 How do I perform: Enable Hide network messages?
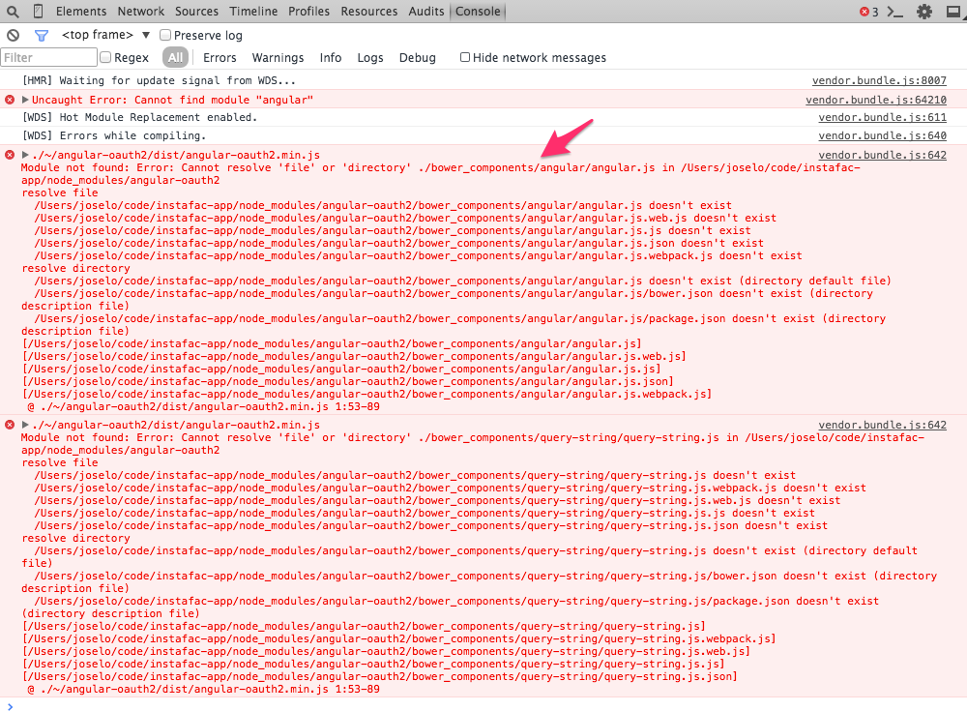point(465,56)
